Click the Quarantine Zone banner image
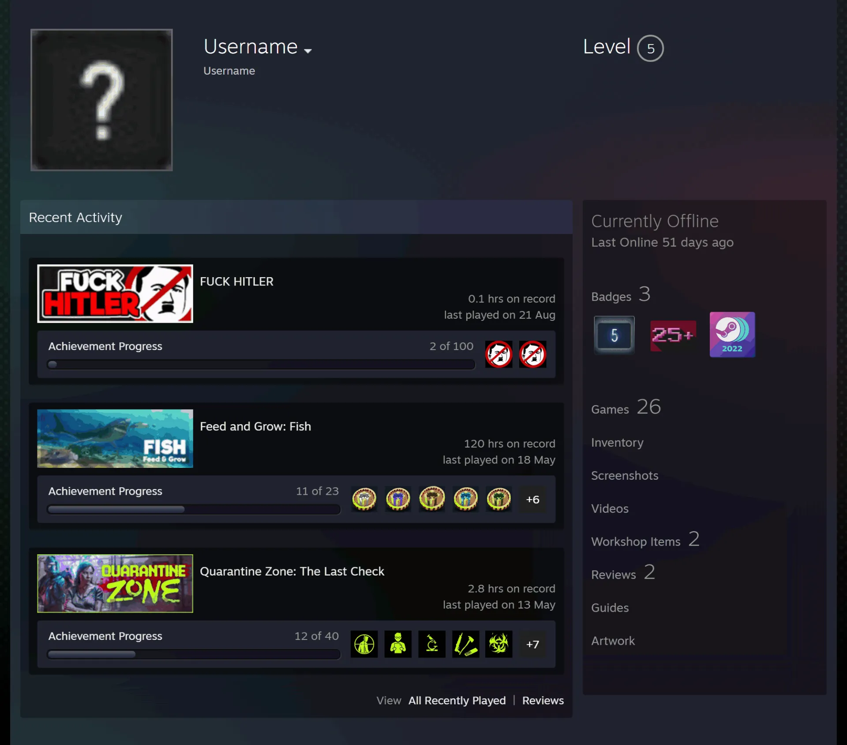 115,583
